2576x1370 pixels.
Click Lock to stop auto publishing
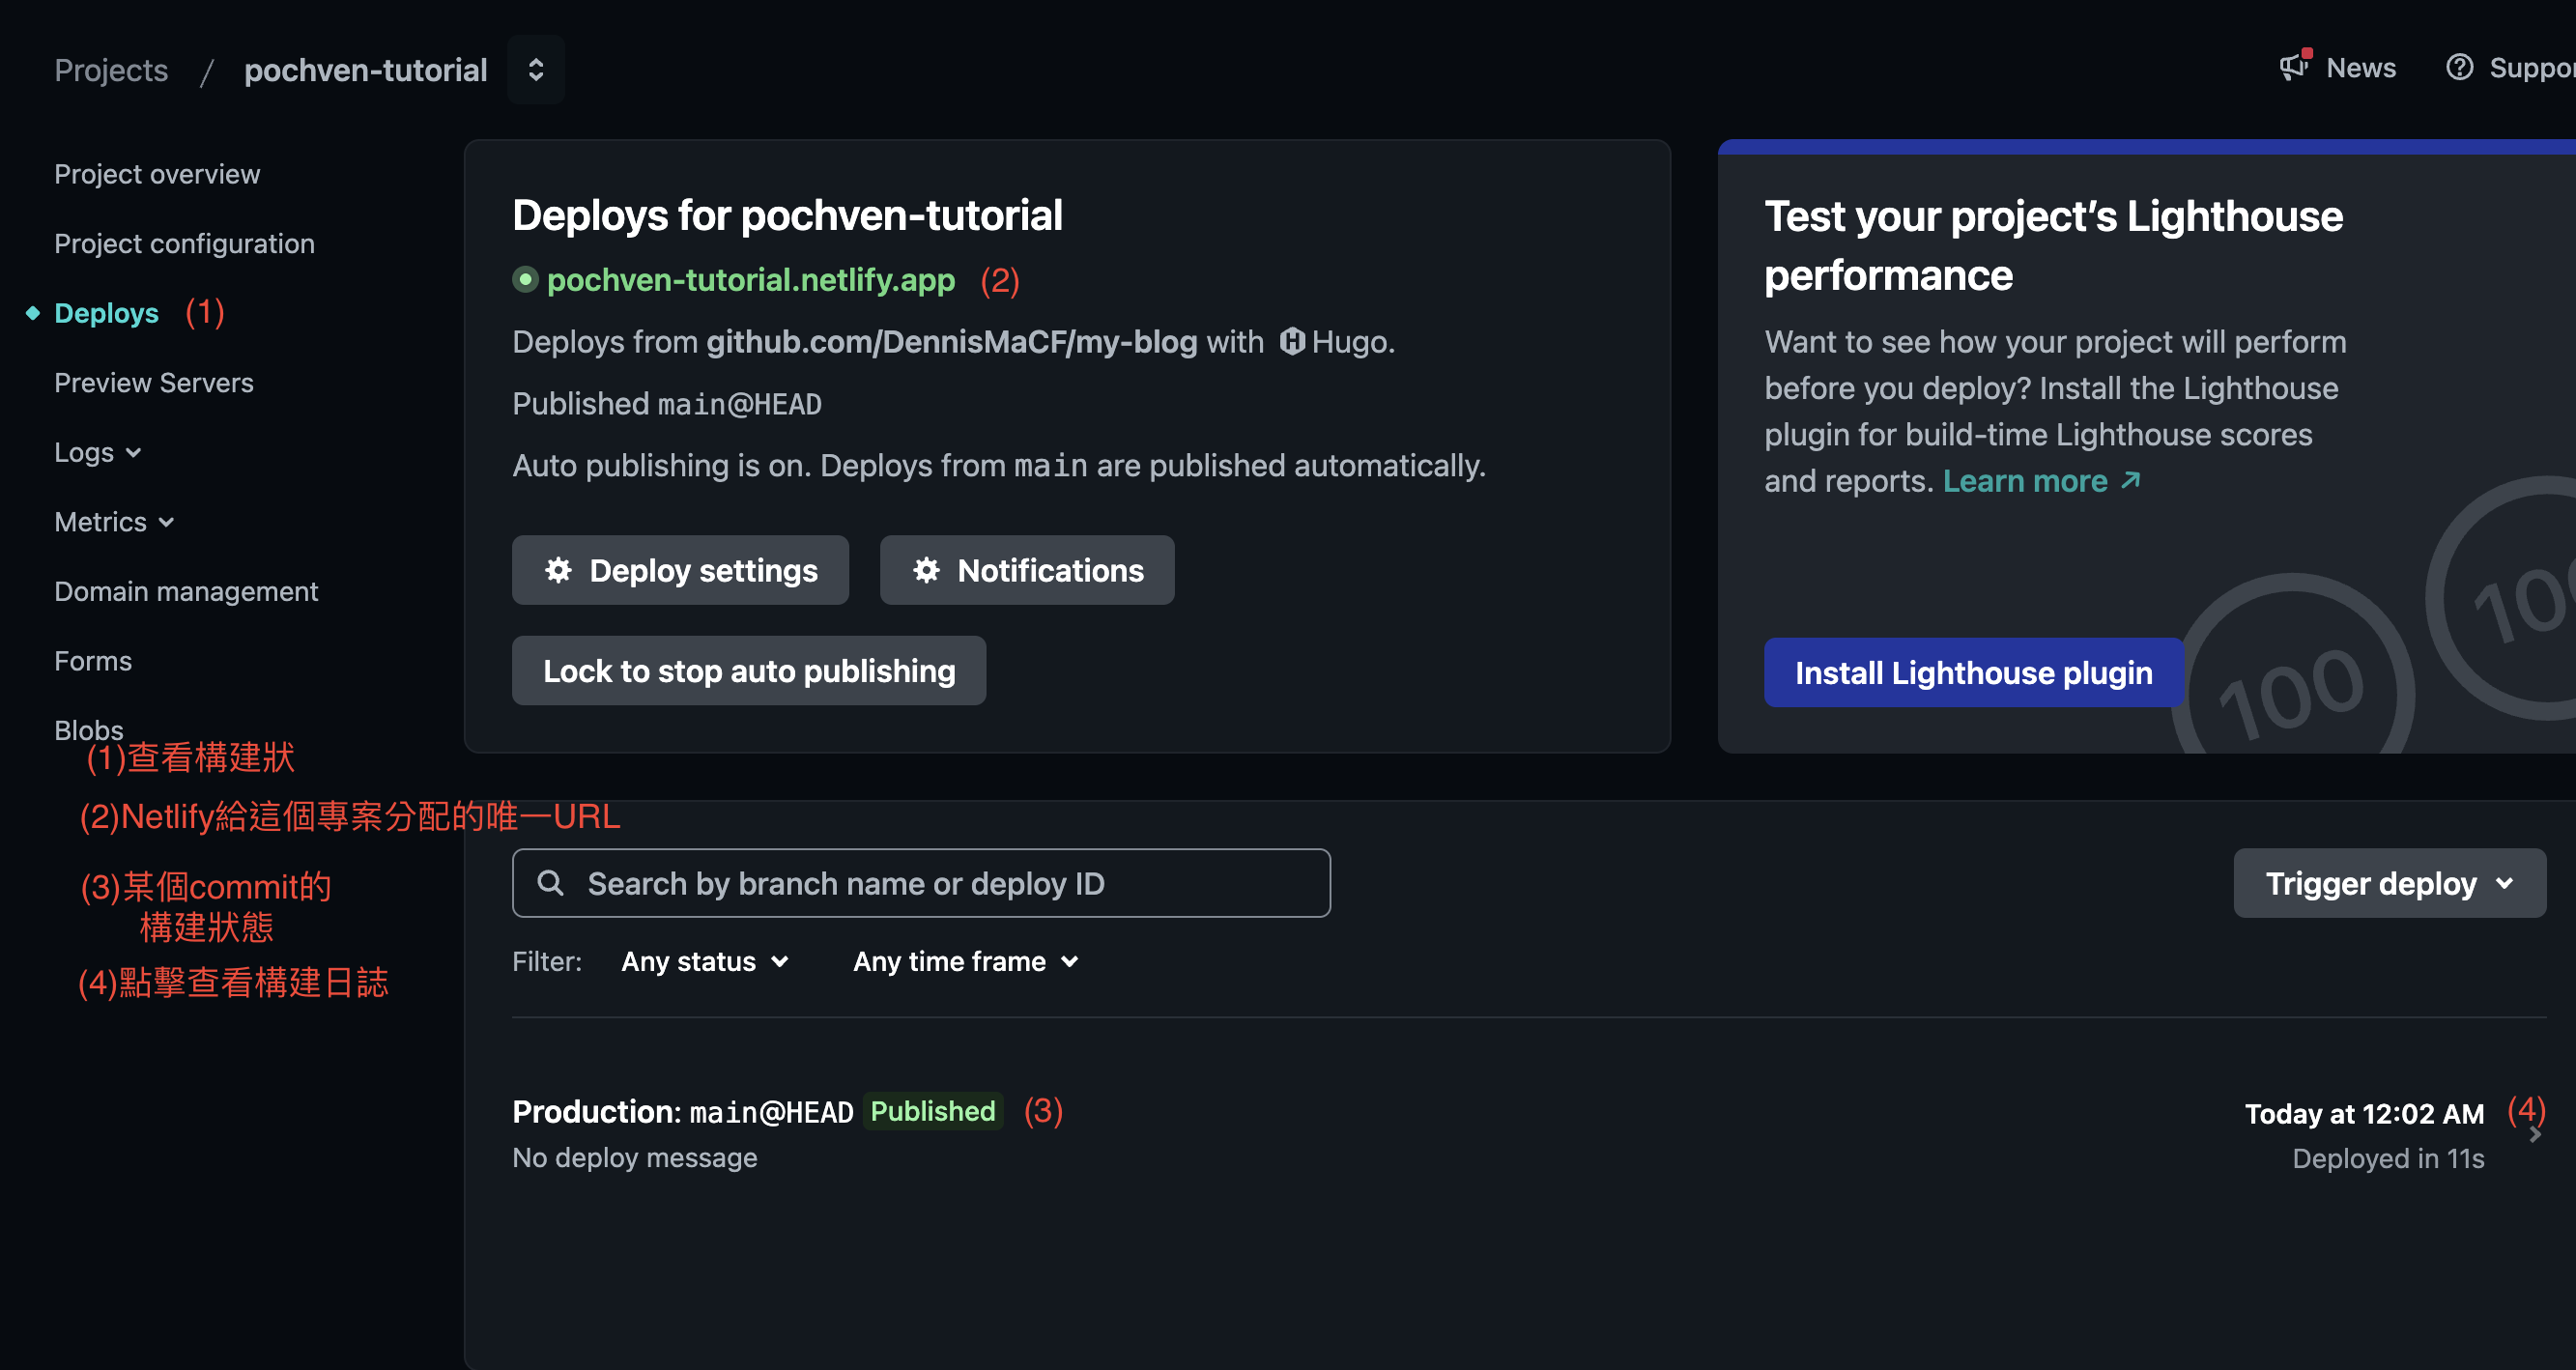748,671
